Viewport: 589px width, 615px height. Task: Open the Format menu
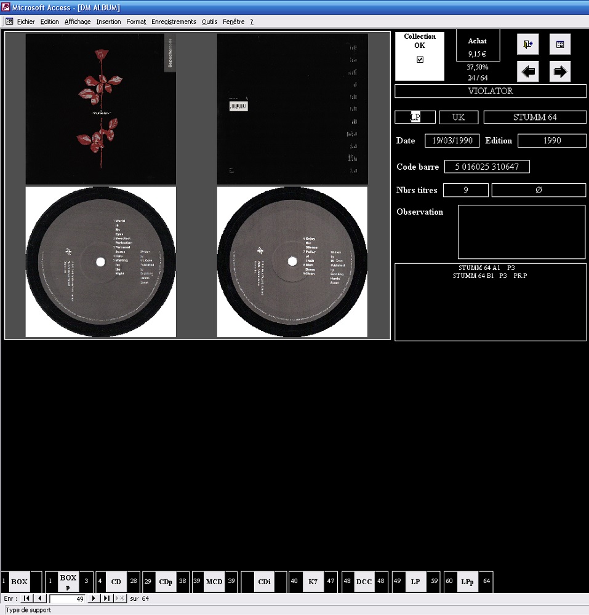pyautogui.click(x=136, y=22)
